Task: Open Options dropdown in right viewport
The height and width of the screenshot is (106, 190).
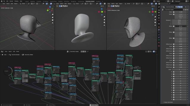Action: [x=153, y=6]
